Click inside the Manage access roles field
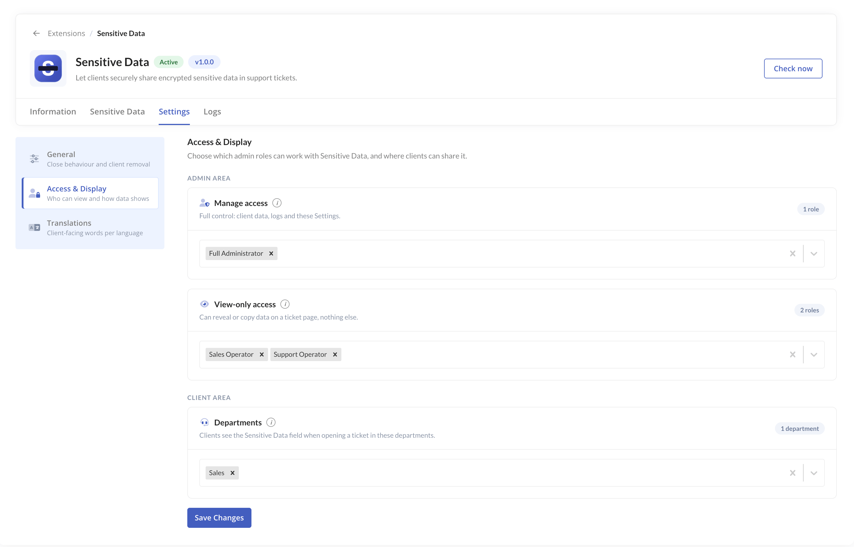Image resolution: width=854 pixels, height=547 pixels. pos(511,253)
